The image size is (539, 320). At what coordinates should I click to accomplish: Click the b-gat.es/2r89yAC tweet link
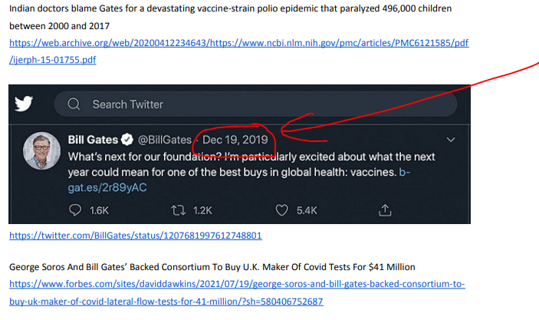pos(238,180)
